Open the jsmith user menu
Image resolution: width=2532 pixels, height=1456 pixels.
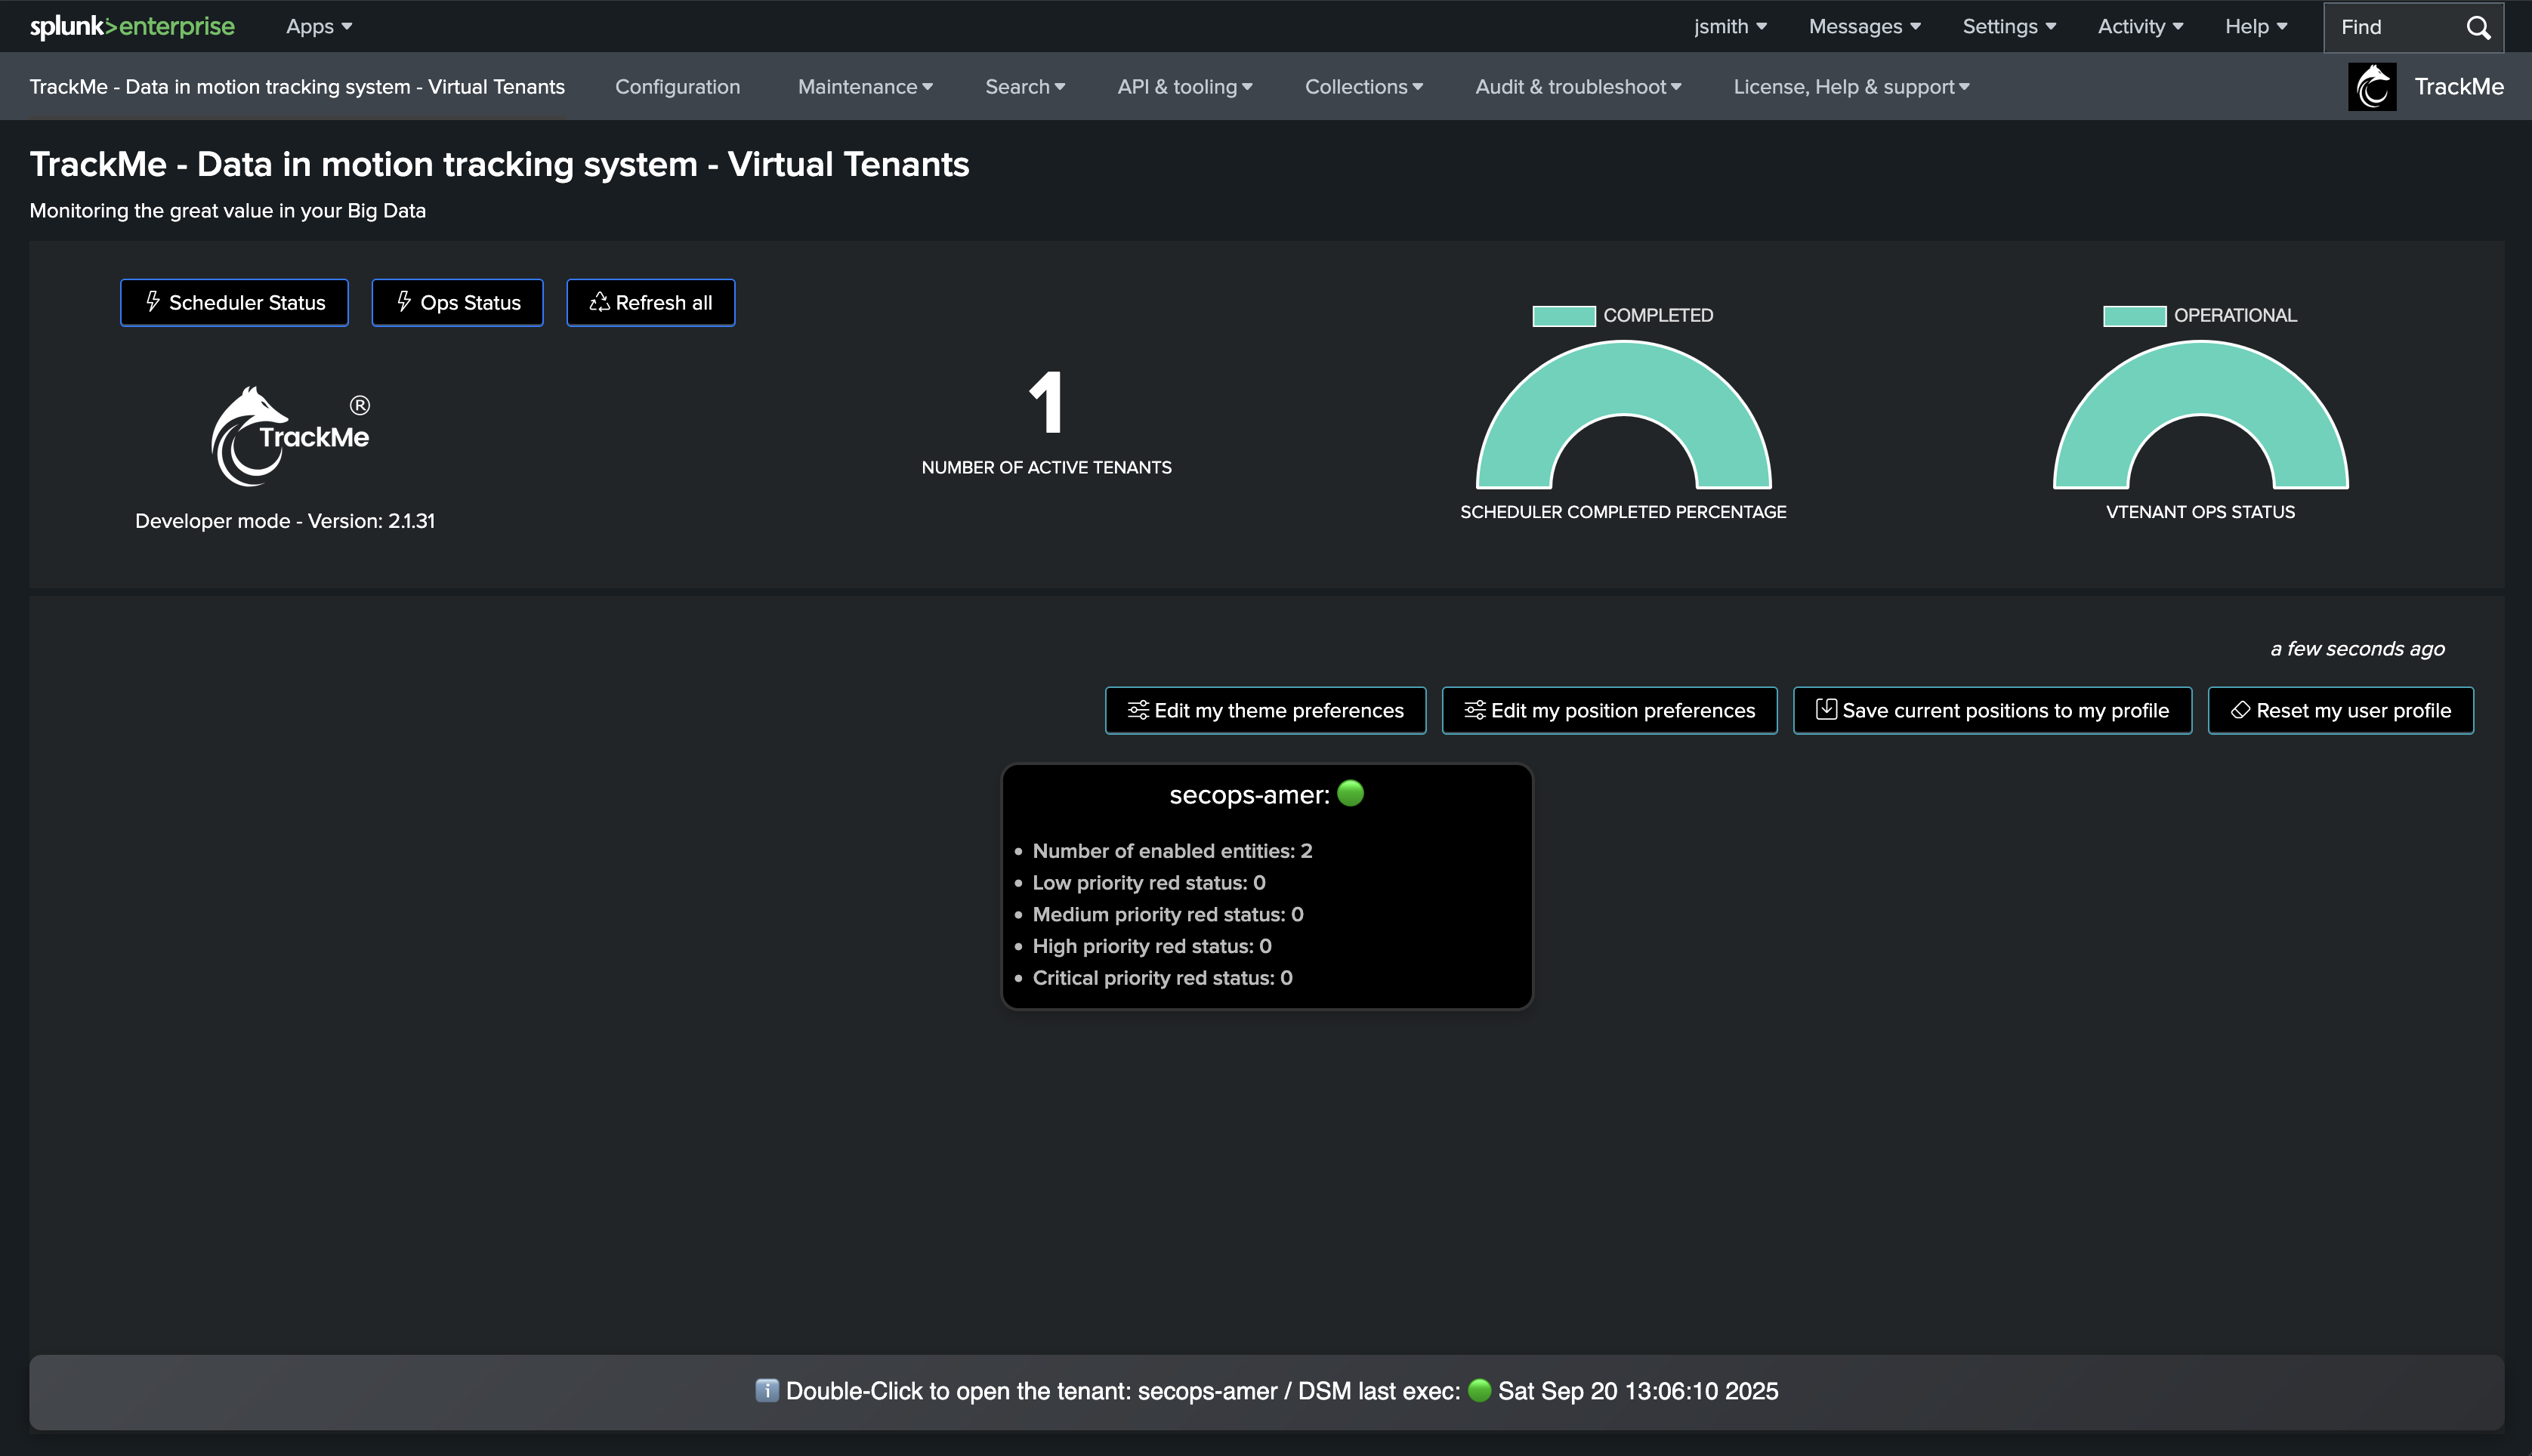pos(1729,27)
